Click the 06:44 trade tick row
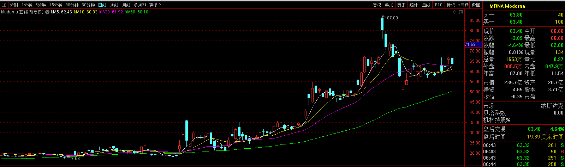The height and width of the screenshot is (167, 565). tap(523, 164)
